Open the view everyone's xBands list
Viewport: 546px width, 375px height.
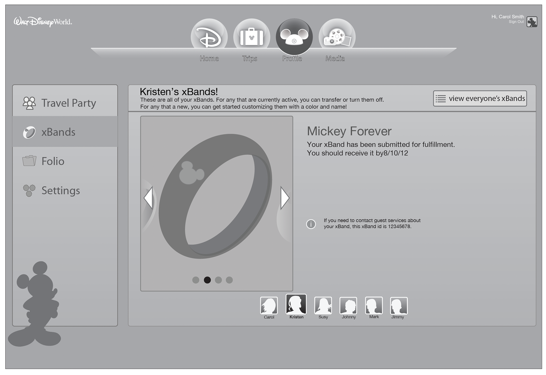pyautogui.click(x=480, y=99)
